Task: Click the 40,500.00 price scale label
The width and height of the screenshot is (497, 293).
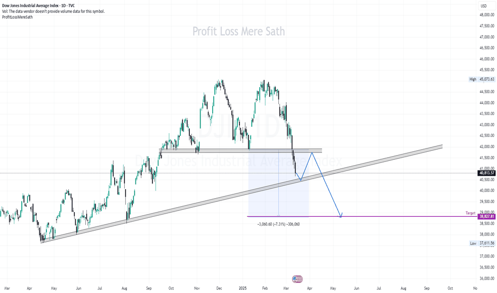Action: (x=487, y=180)
